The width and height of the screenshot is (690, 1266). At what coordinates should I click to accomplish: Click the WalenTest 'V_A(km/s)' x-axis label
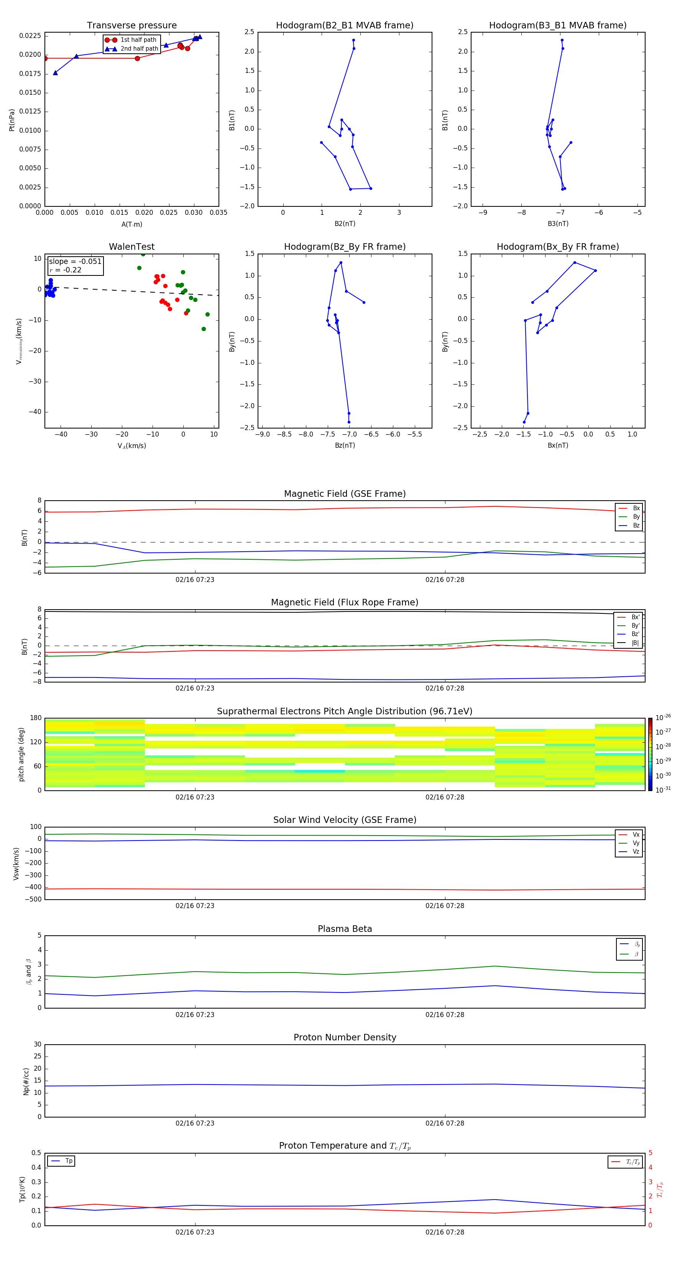tap(131, 446)
